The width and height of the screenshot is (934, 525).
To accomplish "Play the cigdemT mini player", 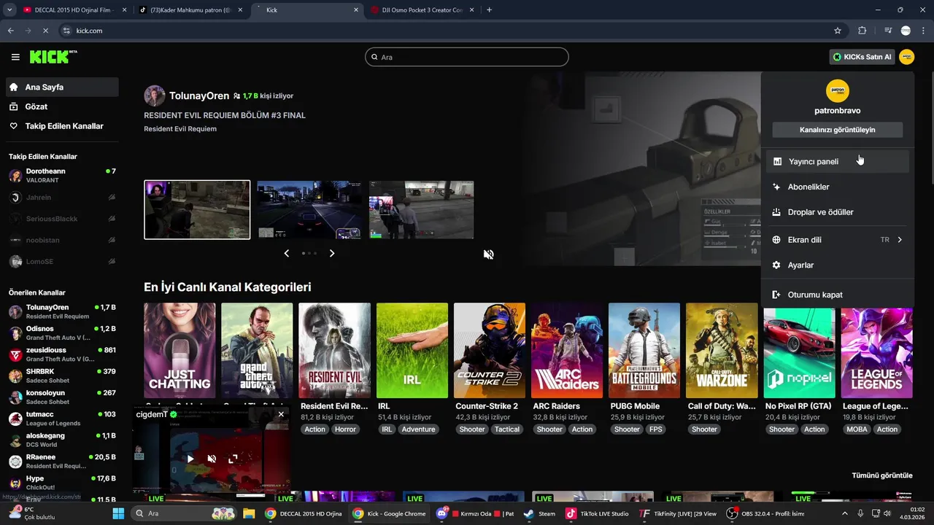I will coord(190,459).
